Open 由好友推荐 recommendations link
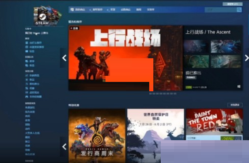 [36, 43]
